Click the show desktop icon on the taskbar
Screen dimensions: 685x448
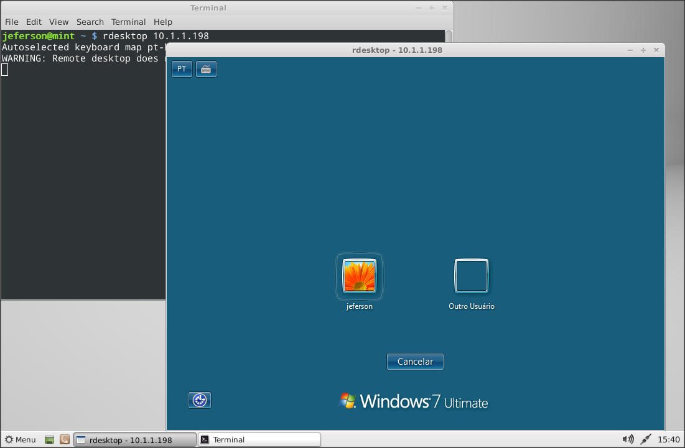point(49,439)
